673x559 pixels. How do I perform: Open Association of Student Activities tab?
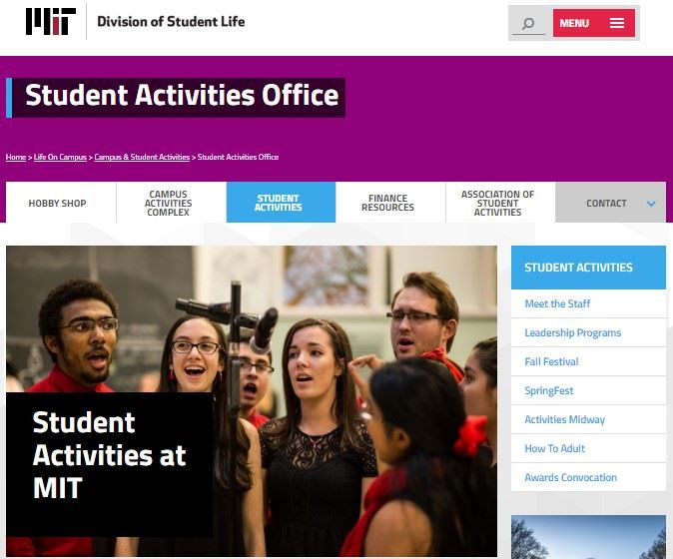(x=500, y=203)
